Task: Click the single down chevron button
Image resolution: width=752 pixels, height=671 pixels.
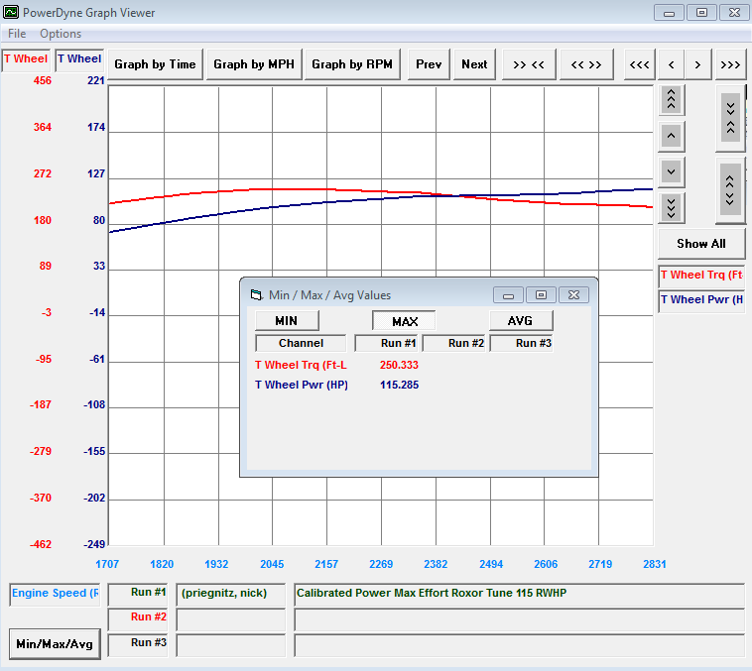Action: (672, 171)
